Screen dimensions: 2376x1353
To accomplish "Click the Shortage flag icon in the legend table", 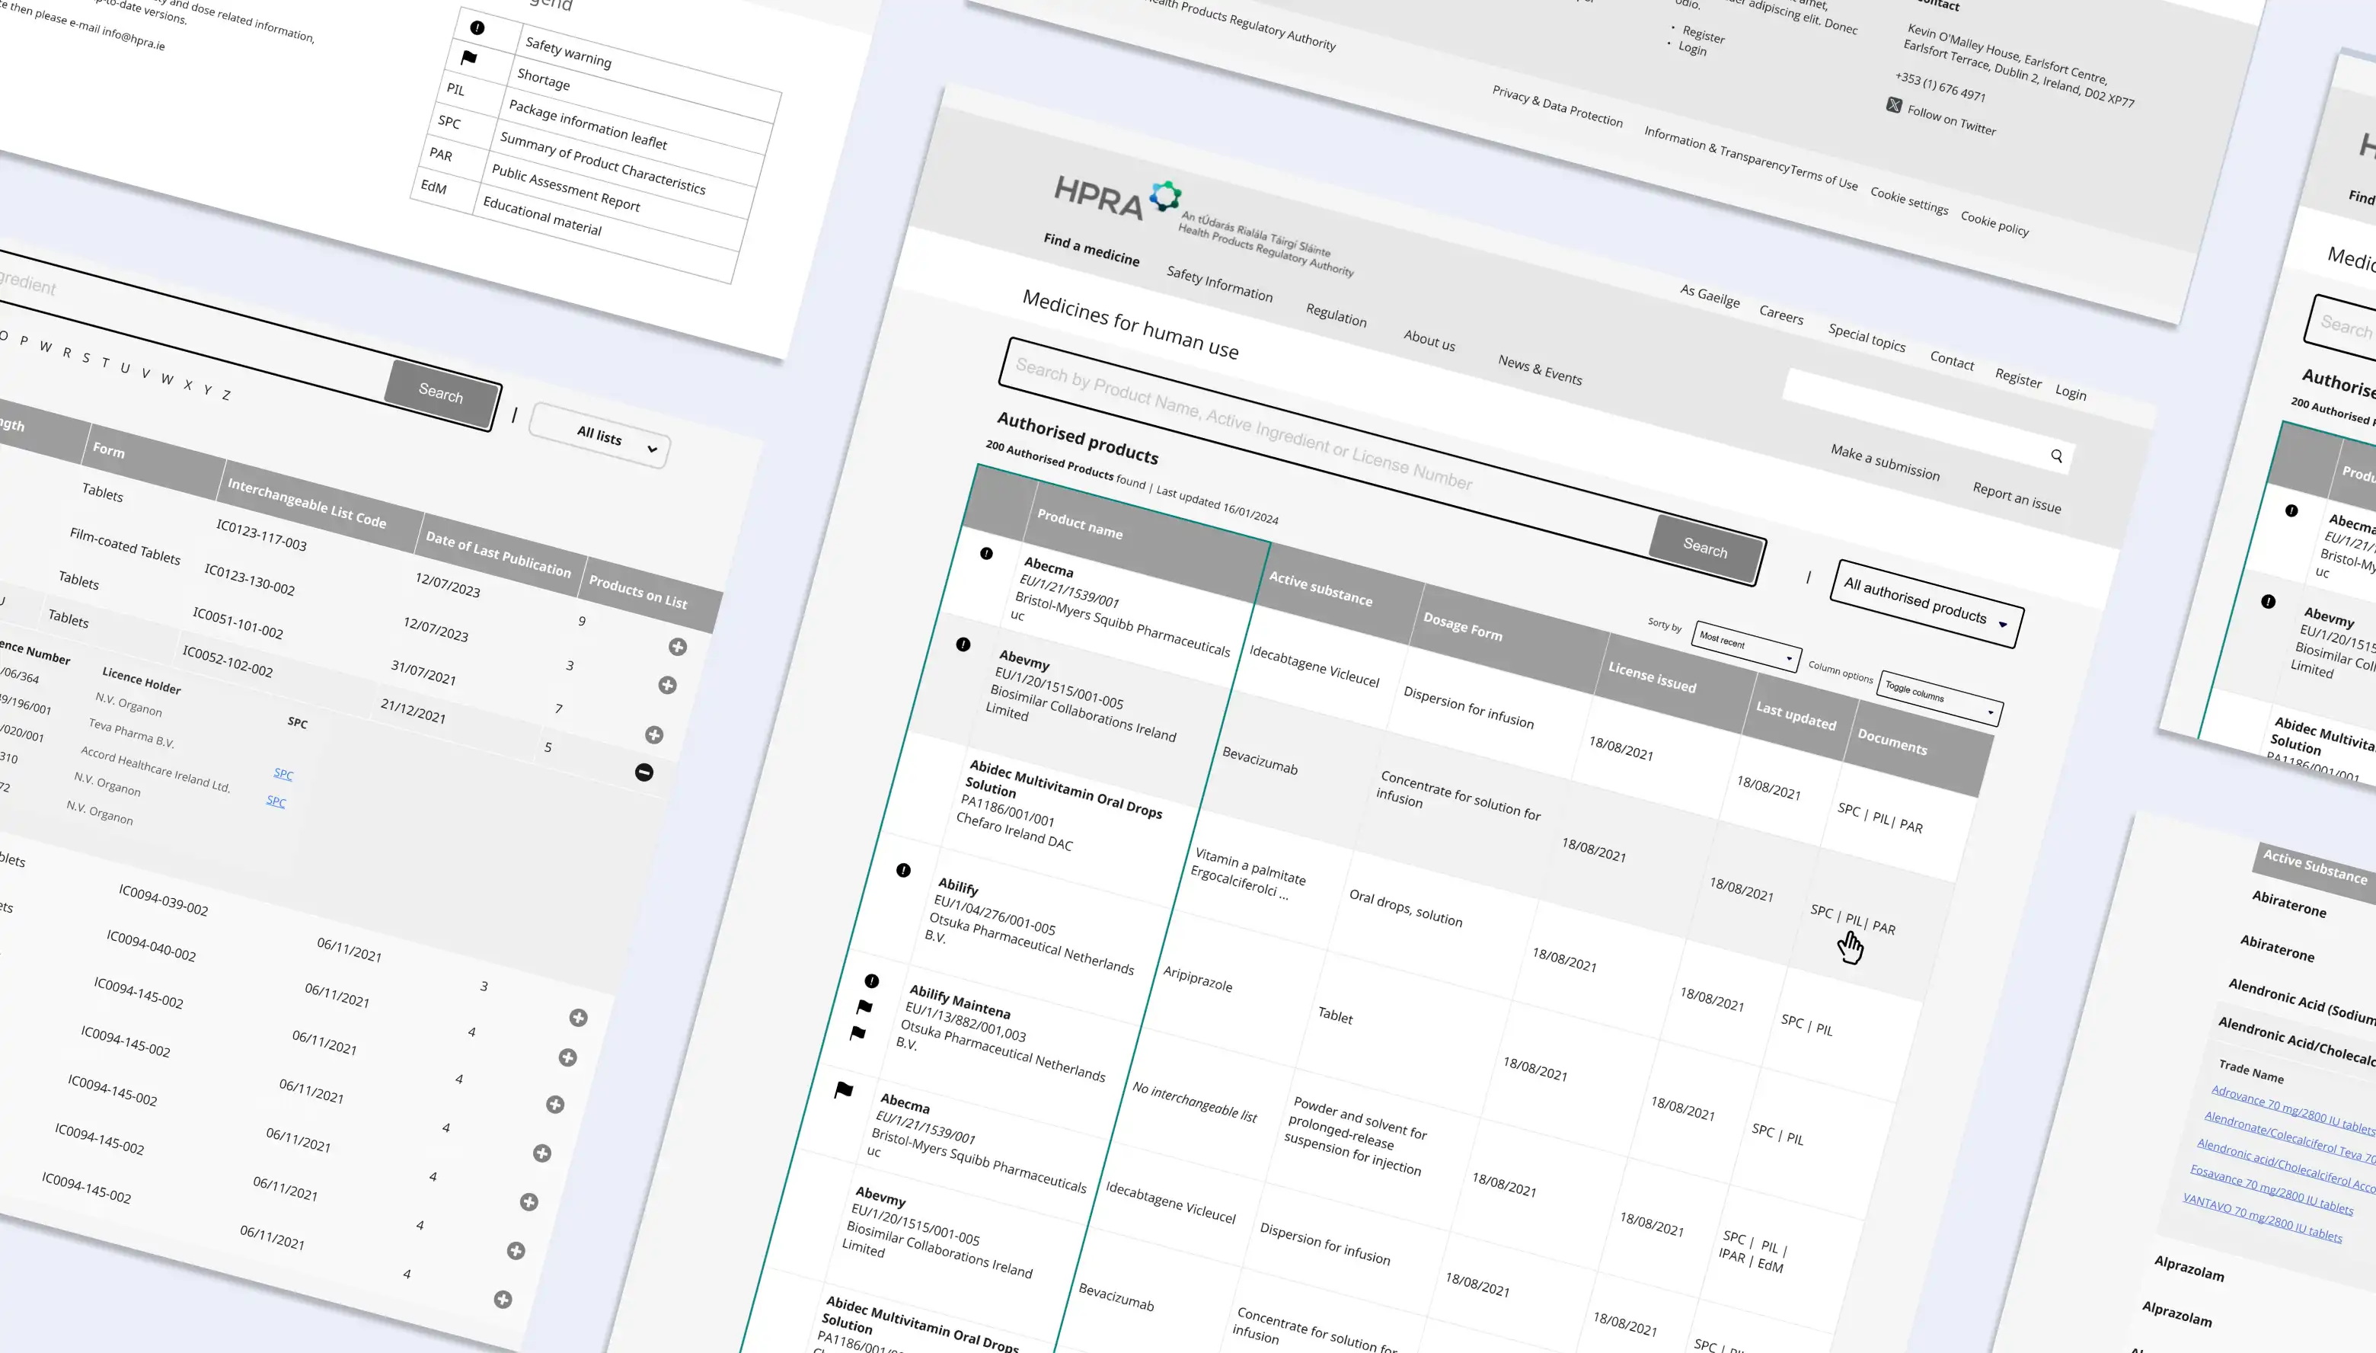I will (x=469, y=58).
